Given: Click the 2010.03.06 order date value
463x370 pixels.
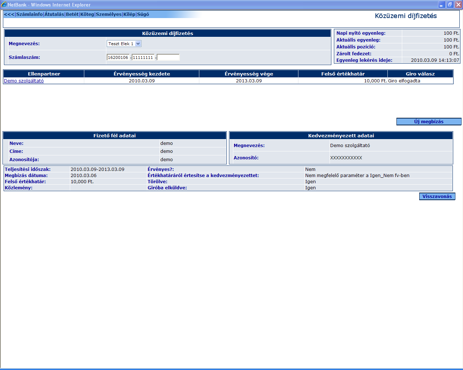Looking at the screenshot, I should (x=84, y=176).
